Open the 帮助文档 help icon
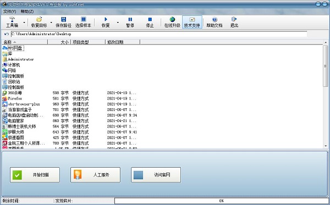 [215, 19]
